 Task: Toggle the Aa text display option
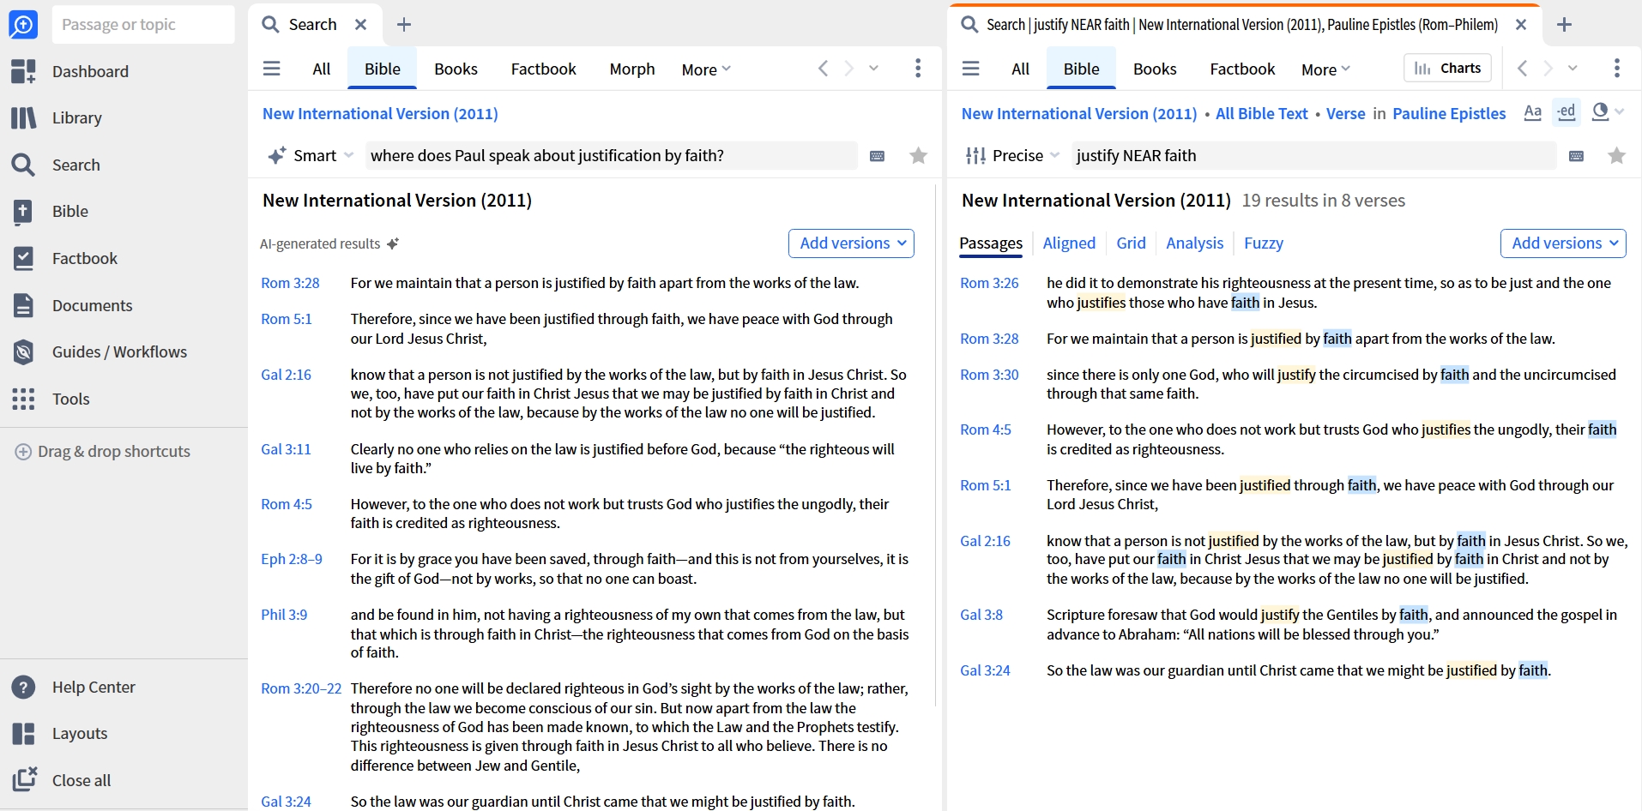pos(1533,112)
